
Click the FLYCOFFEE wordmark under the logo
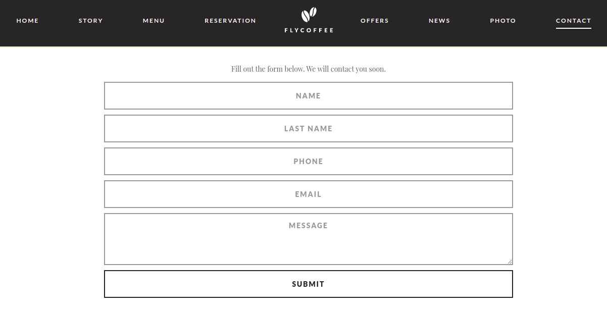tap(309, 30)
